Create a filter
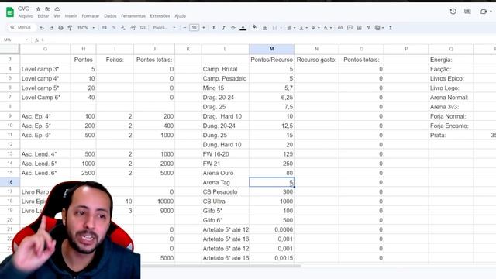This screenshot has height=279, width=496. coord(369,28)
